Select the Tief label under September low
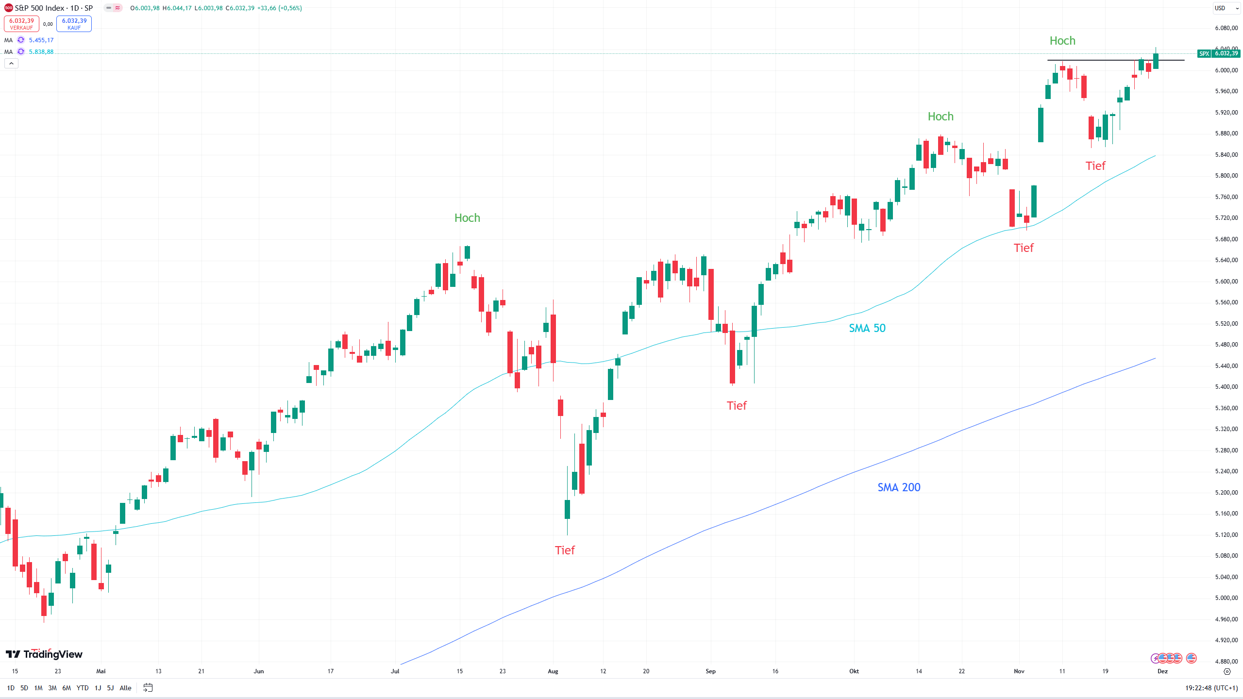The image size is (1243, 699). tap(737, 405)
